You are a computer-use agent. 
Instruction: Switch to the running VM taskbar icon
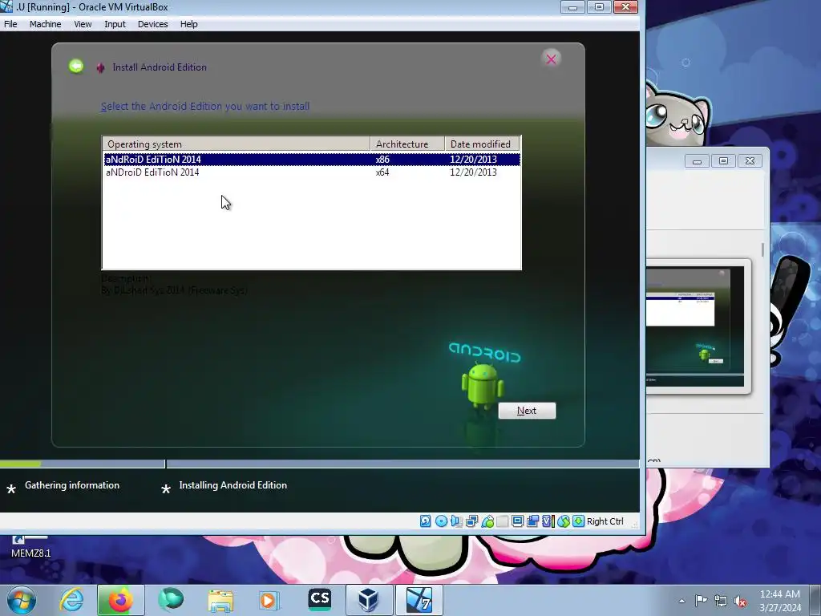pyautogui.click(x=419, y=600)
